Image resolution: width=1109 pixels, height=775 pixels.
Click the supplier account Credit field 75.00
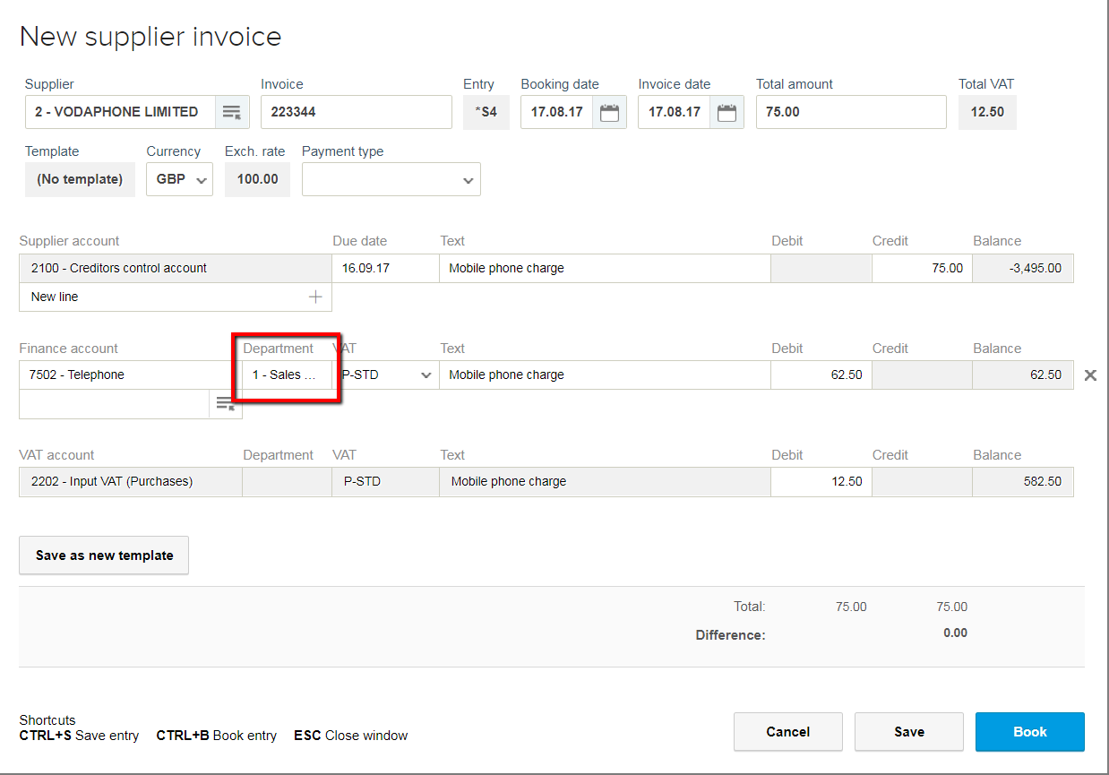(x=921, y=268)
